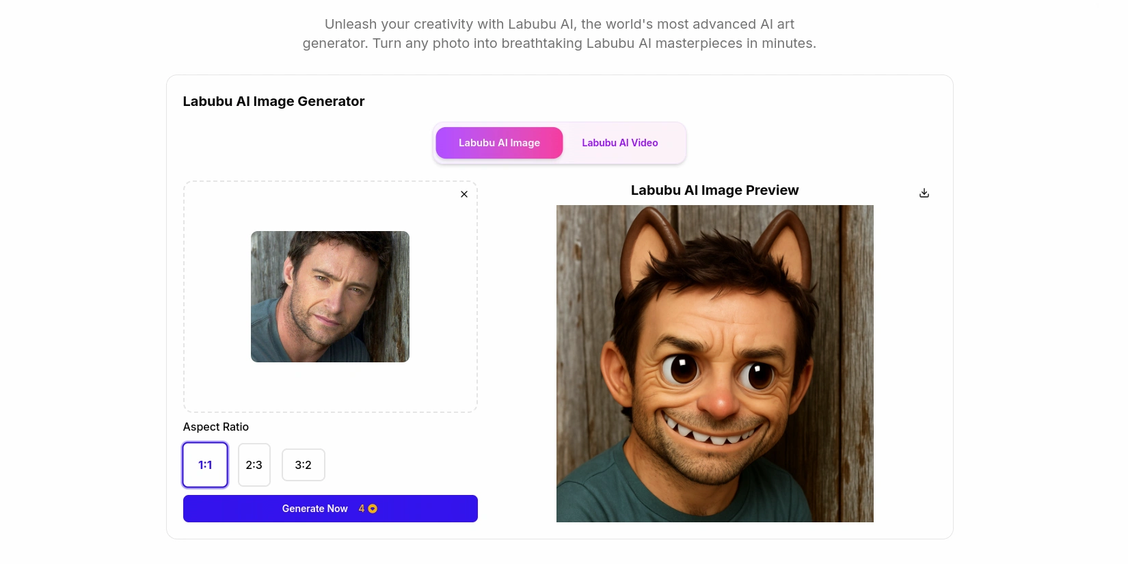Click the gold credit coin icon
The height and width of the screenshot is (564, 1128).
point(373,509)
